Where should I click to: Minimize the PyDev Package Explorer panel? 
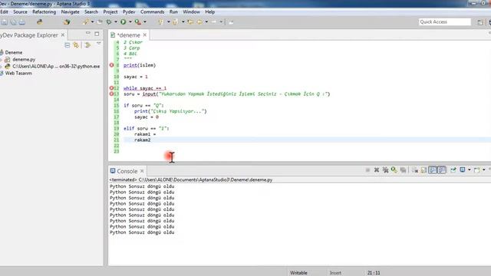click(x=88, y=34)
